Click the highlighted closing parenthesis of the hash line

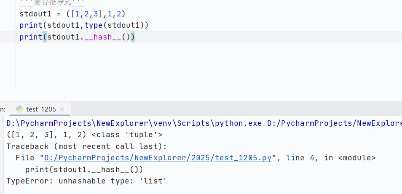coord(133,37)
